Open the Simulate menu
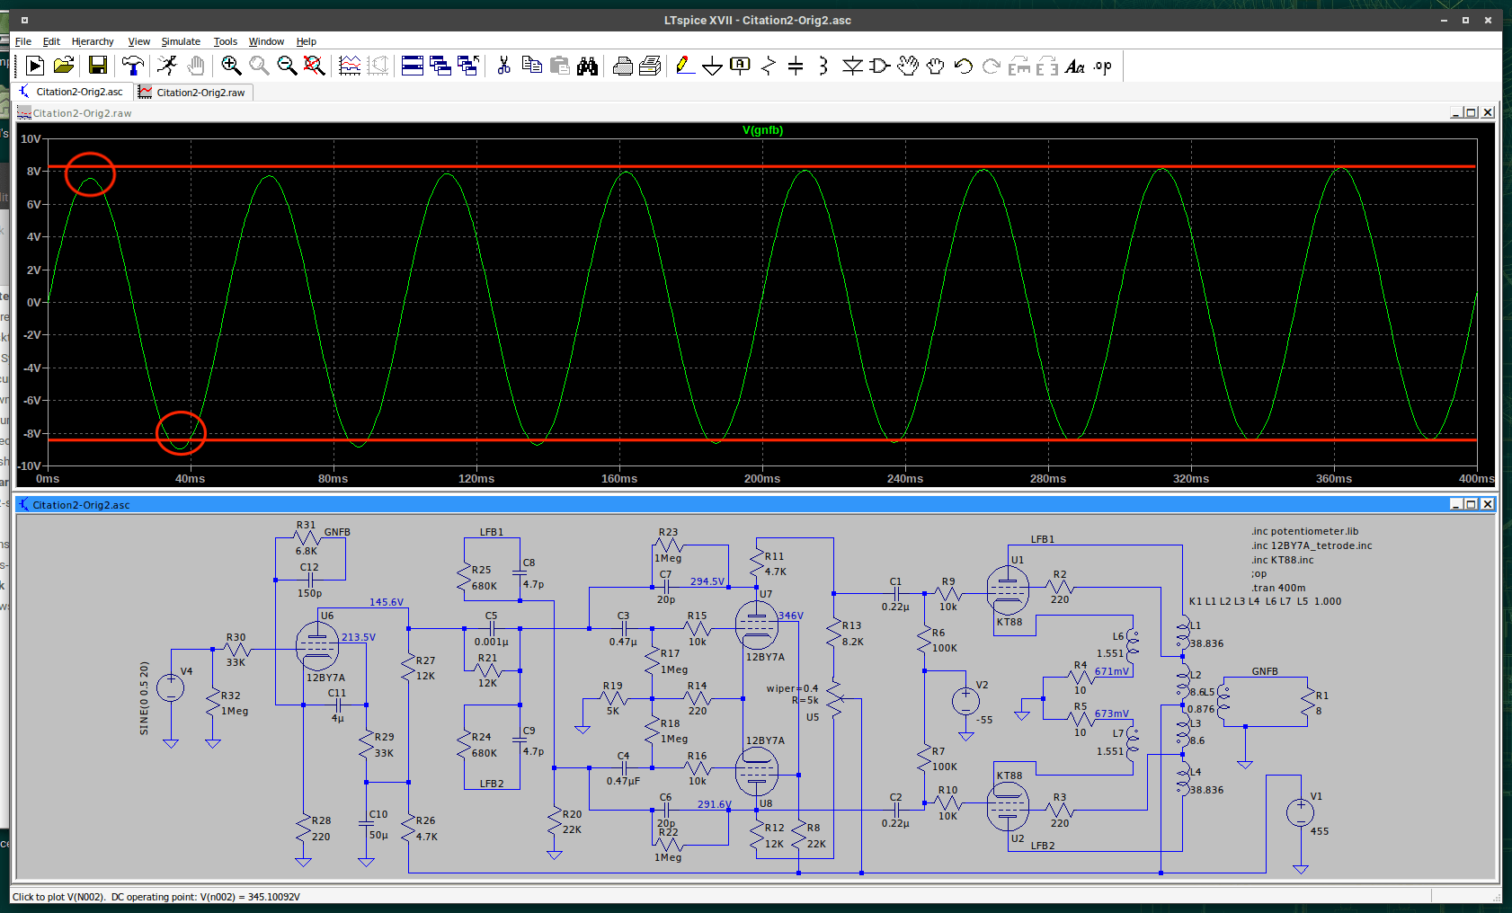The width and height of the screenshot is (1512, 913). tap(181, 41)
